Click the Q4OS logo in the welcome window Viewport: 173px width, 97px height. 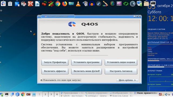[72, 24]
